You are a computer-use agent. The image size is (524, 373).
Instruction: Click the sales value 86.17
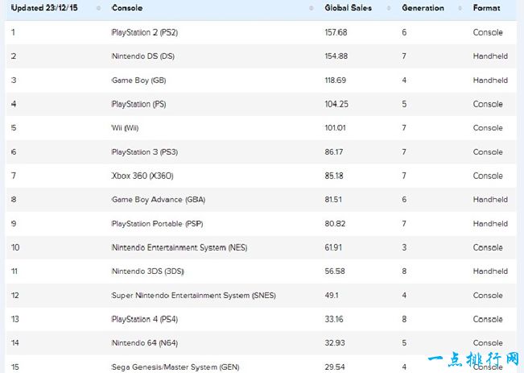click(334, 152)
